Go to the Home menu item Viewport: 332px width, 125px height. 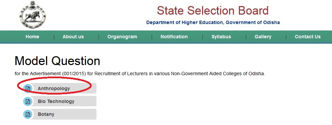32,37
